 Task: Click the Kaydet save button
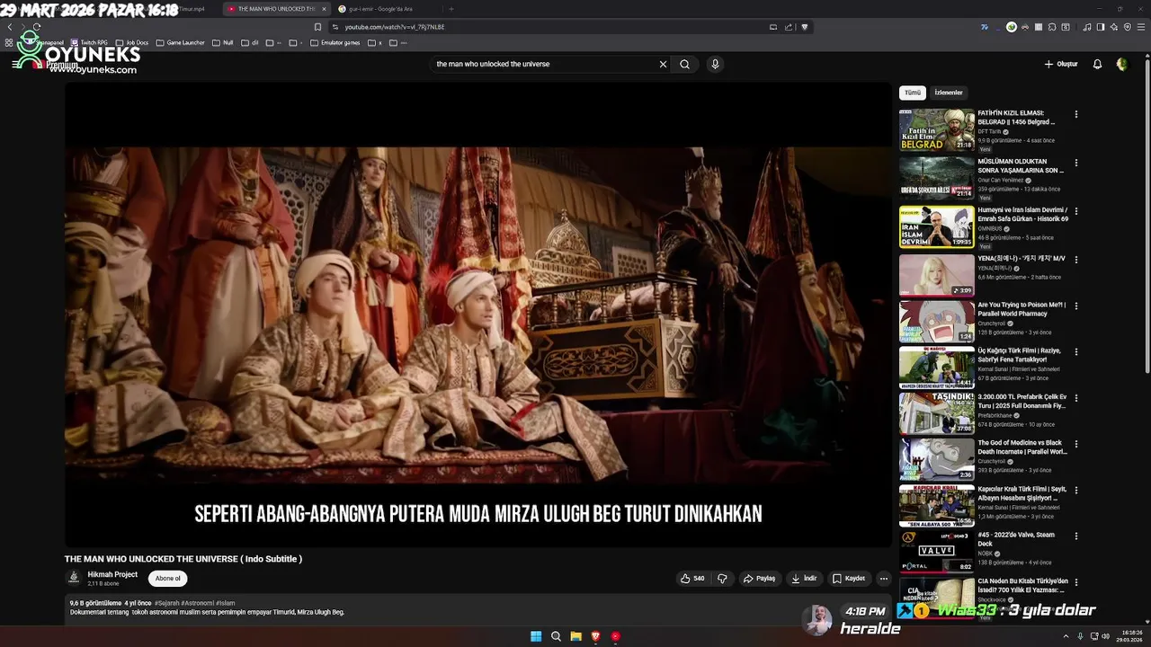(849, 579)
